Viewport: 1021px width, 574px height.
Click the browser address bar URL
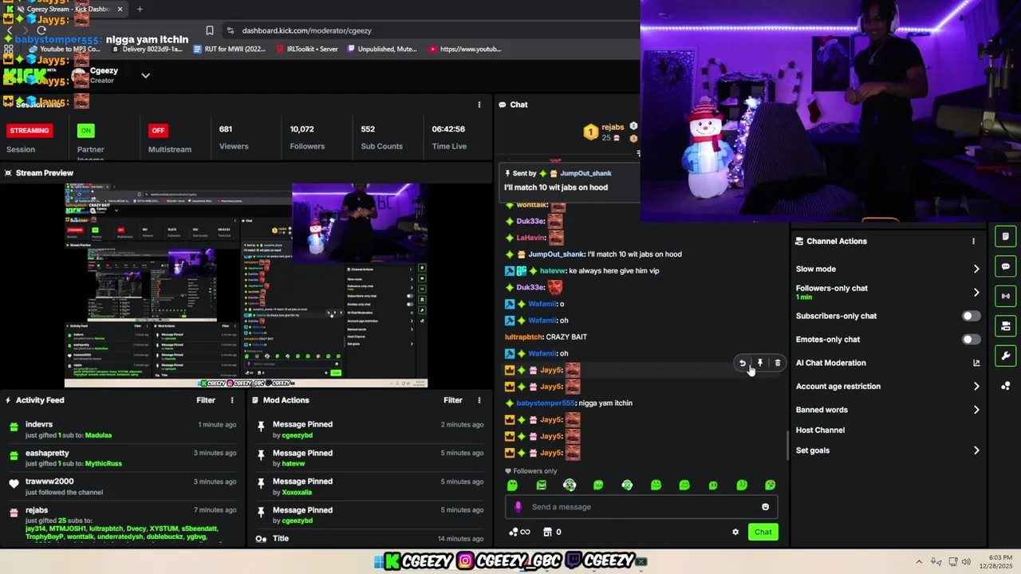(x=307, y=30)
